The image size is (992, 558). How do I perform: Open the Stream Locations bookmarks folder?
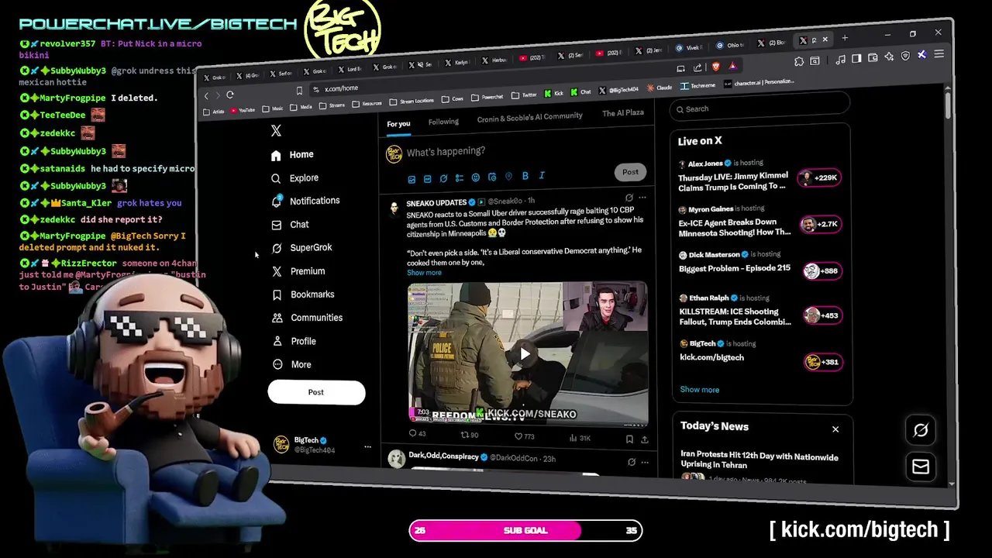click(412, 101)
